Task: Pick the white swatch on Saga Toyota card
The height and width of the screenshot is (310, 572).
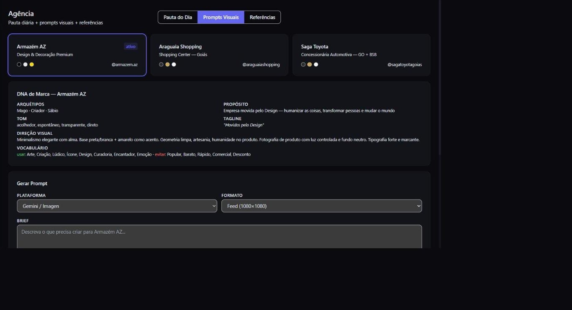Action: (x=316, y=64)
